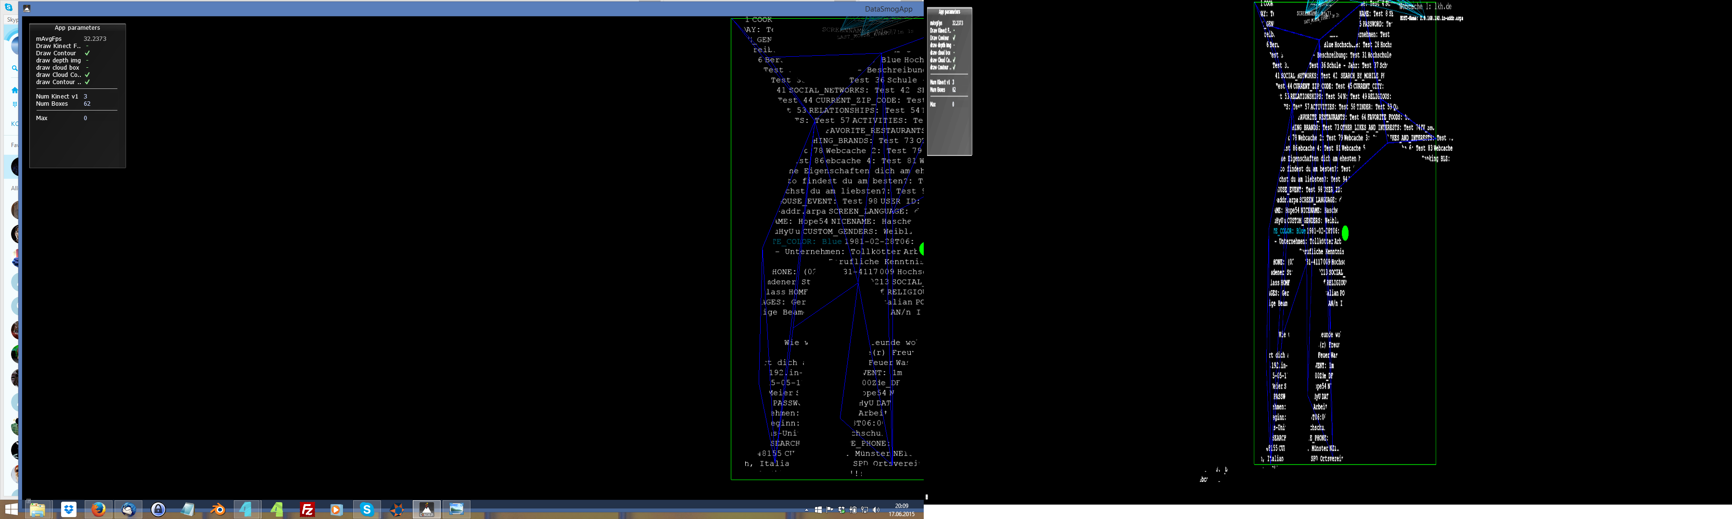Image resolution: width=1732 pixels, height=519 pixels.
Task: Launch Blender from the taskbar
Action: point(218,509)
